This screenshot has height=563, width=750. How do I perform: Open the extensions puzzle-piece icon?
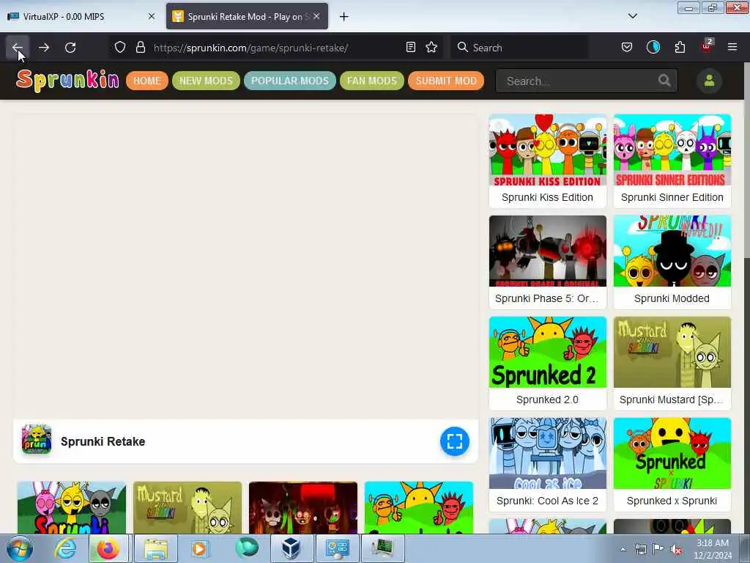pyautogui.click(x=680, y=48)
